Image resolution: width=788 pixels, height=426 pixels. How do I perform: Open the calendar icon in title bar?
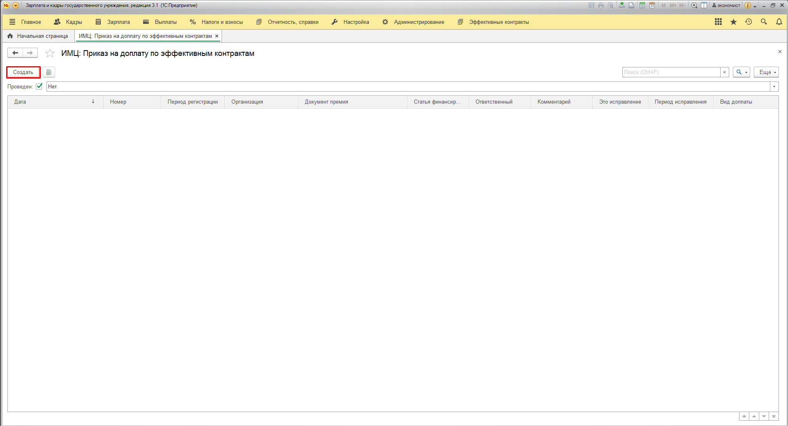[x=652, y=5]
